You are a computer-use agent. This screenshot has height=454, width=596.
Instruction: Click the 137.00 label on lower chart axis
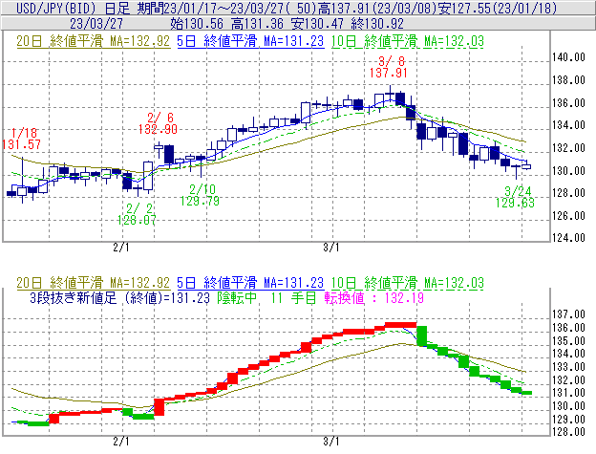(x=568, y=314)
